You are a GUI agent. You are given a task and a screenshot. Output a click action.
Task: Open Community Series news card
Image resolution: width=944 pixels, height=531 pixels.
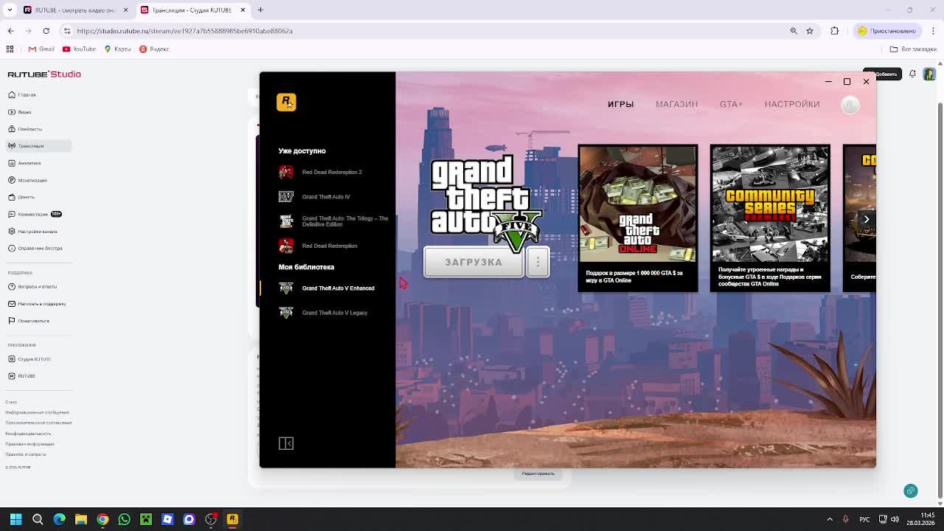click(x=770, y=218)
